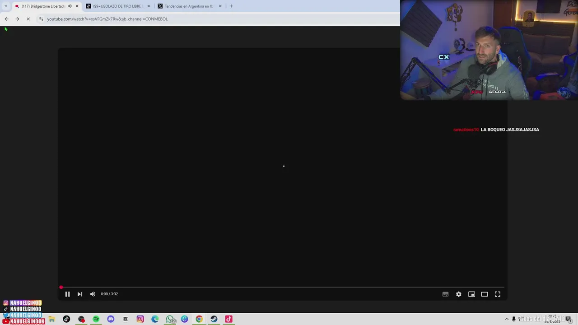Screen dimensions: 578x325
Task: Close the Bridgestone Libertadores tab
Action: pyautogui.click(x=77, y=6)
